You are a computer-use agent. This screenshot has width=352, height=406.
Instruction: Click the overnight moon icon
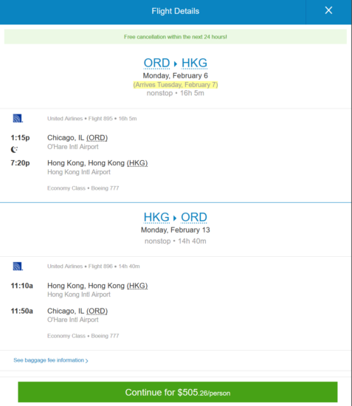point(14,149)
